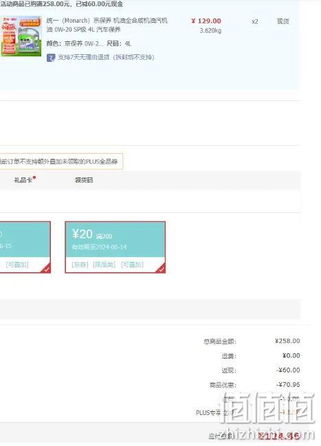The width and height of the screenshot is (321, 446).
Task: Click the 可叠加 tag on the left coupon
Action: click(17, 265)
